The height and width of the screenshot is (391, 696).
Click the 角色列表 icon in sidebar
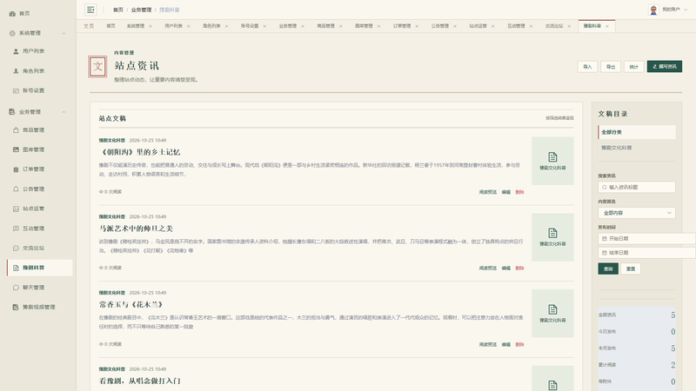click(x=16, y=71)
